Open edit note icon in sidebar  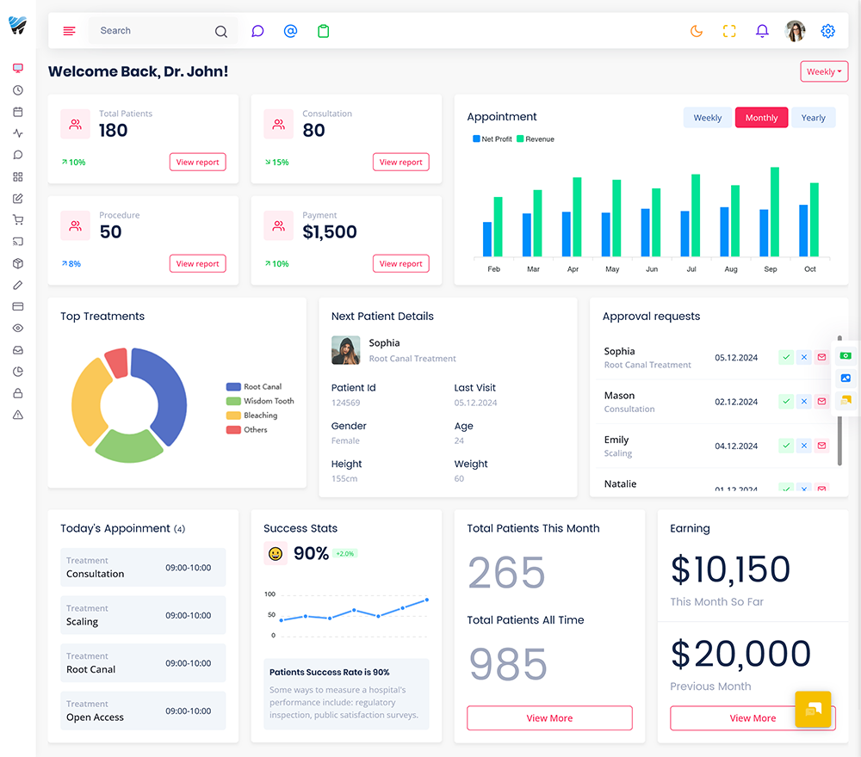pyautogui.click(x=18, y=199)
